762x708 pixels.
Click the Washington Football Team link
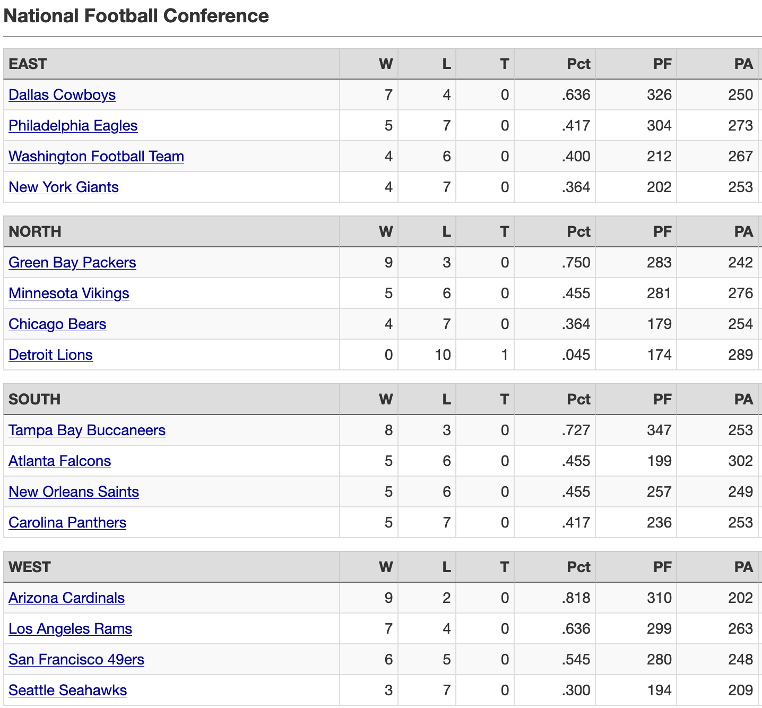97,157
